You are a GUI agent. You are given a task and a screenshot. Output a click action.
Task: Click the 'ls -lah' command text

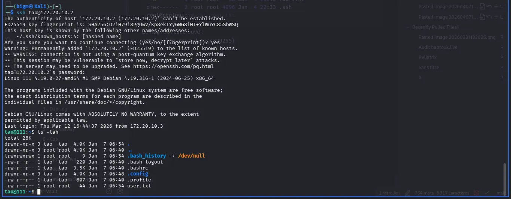[48, 132]
